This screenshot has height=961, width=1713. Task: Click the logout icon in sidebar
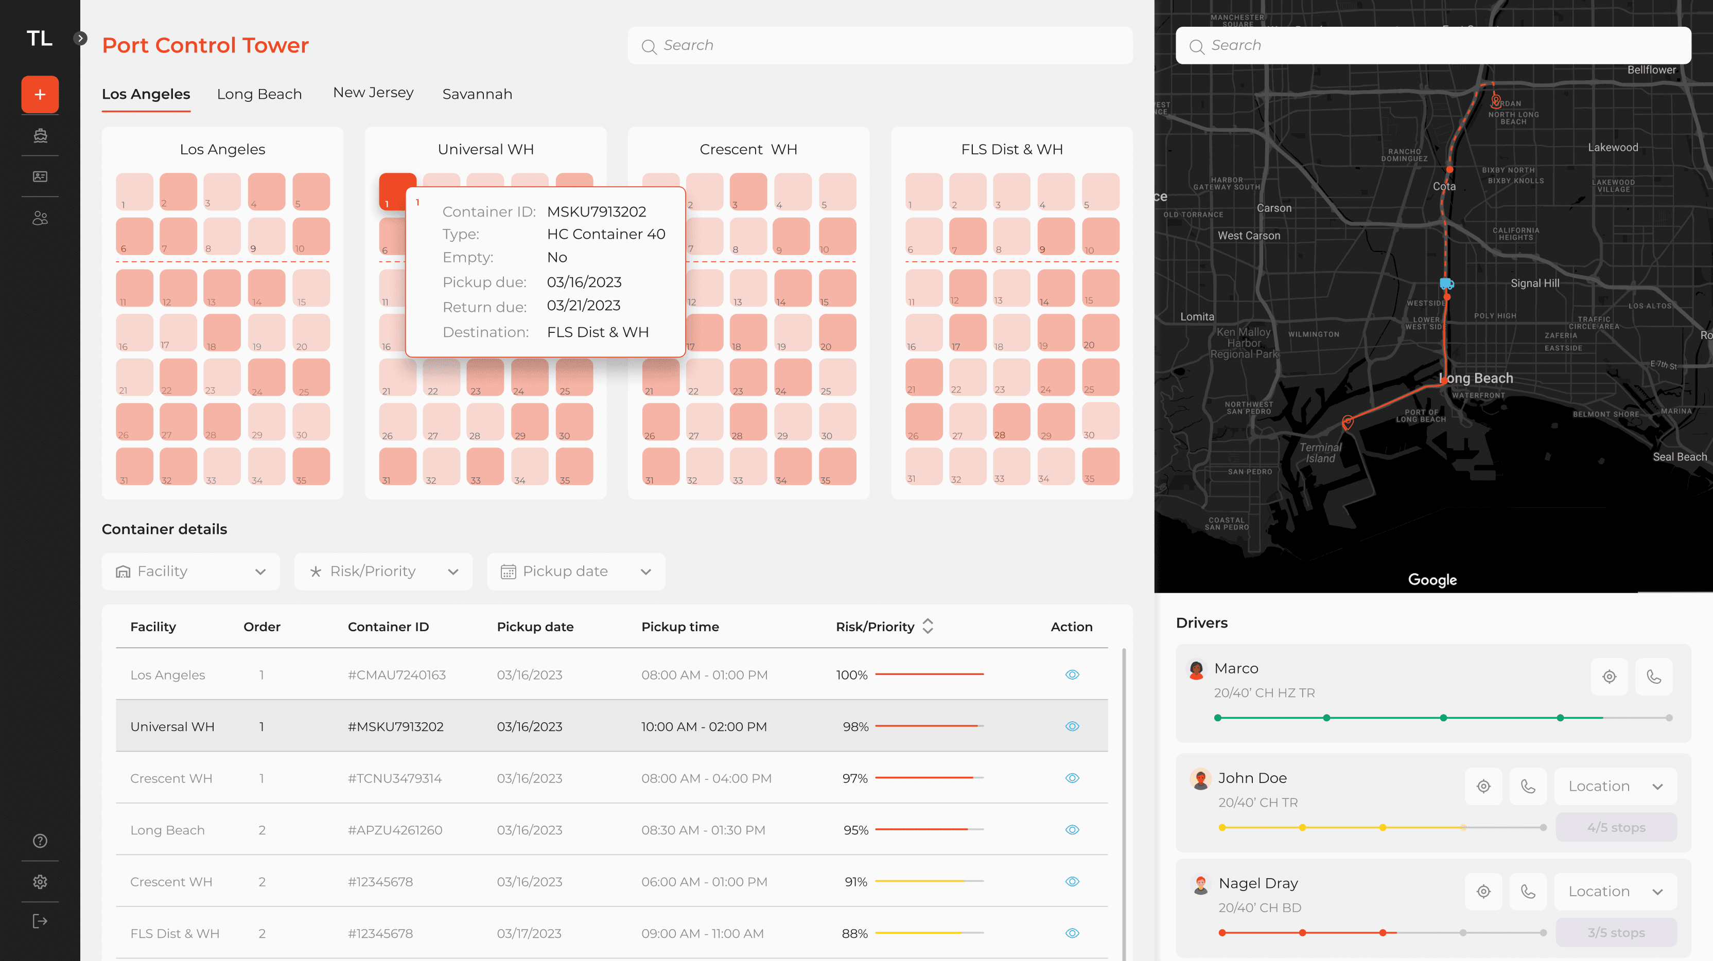pos(40,921)
